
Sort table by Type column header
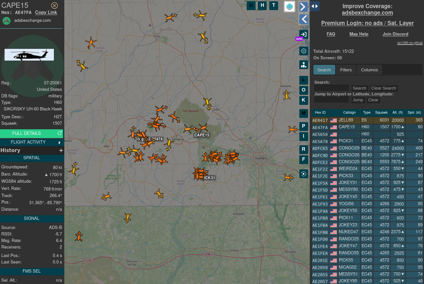point(367,112)
